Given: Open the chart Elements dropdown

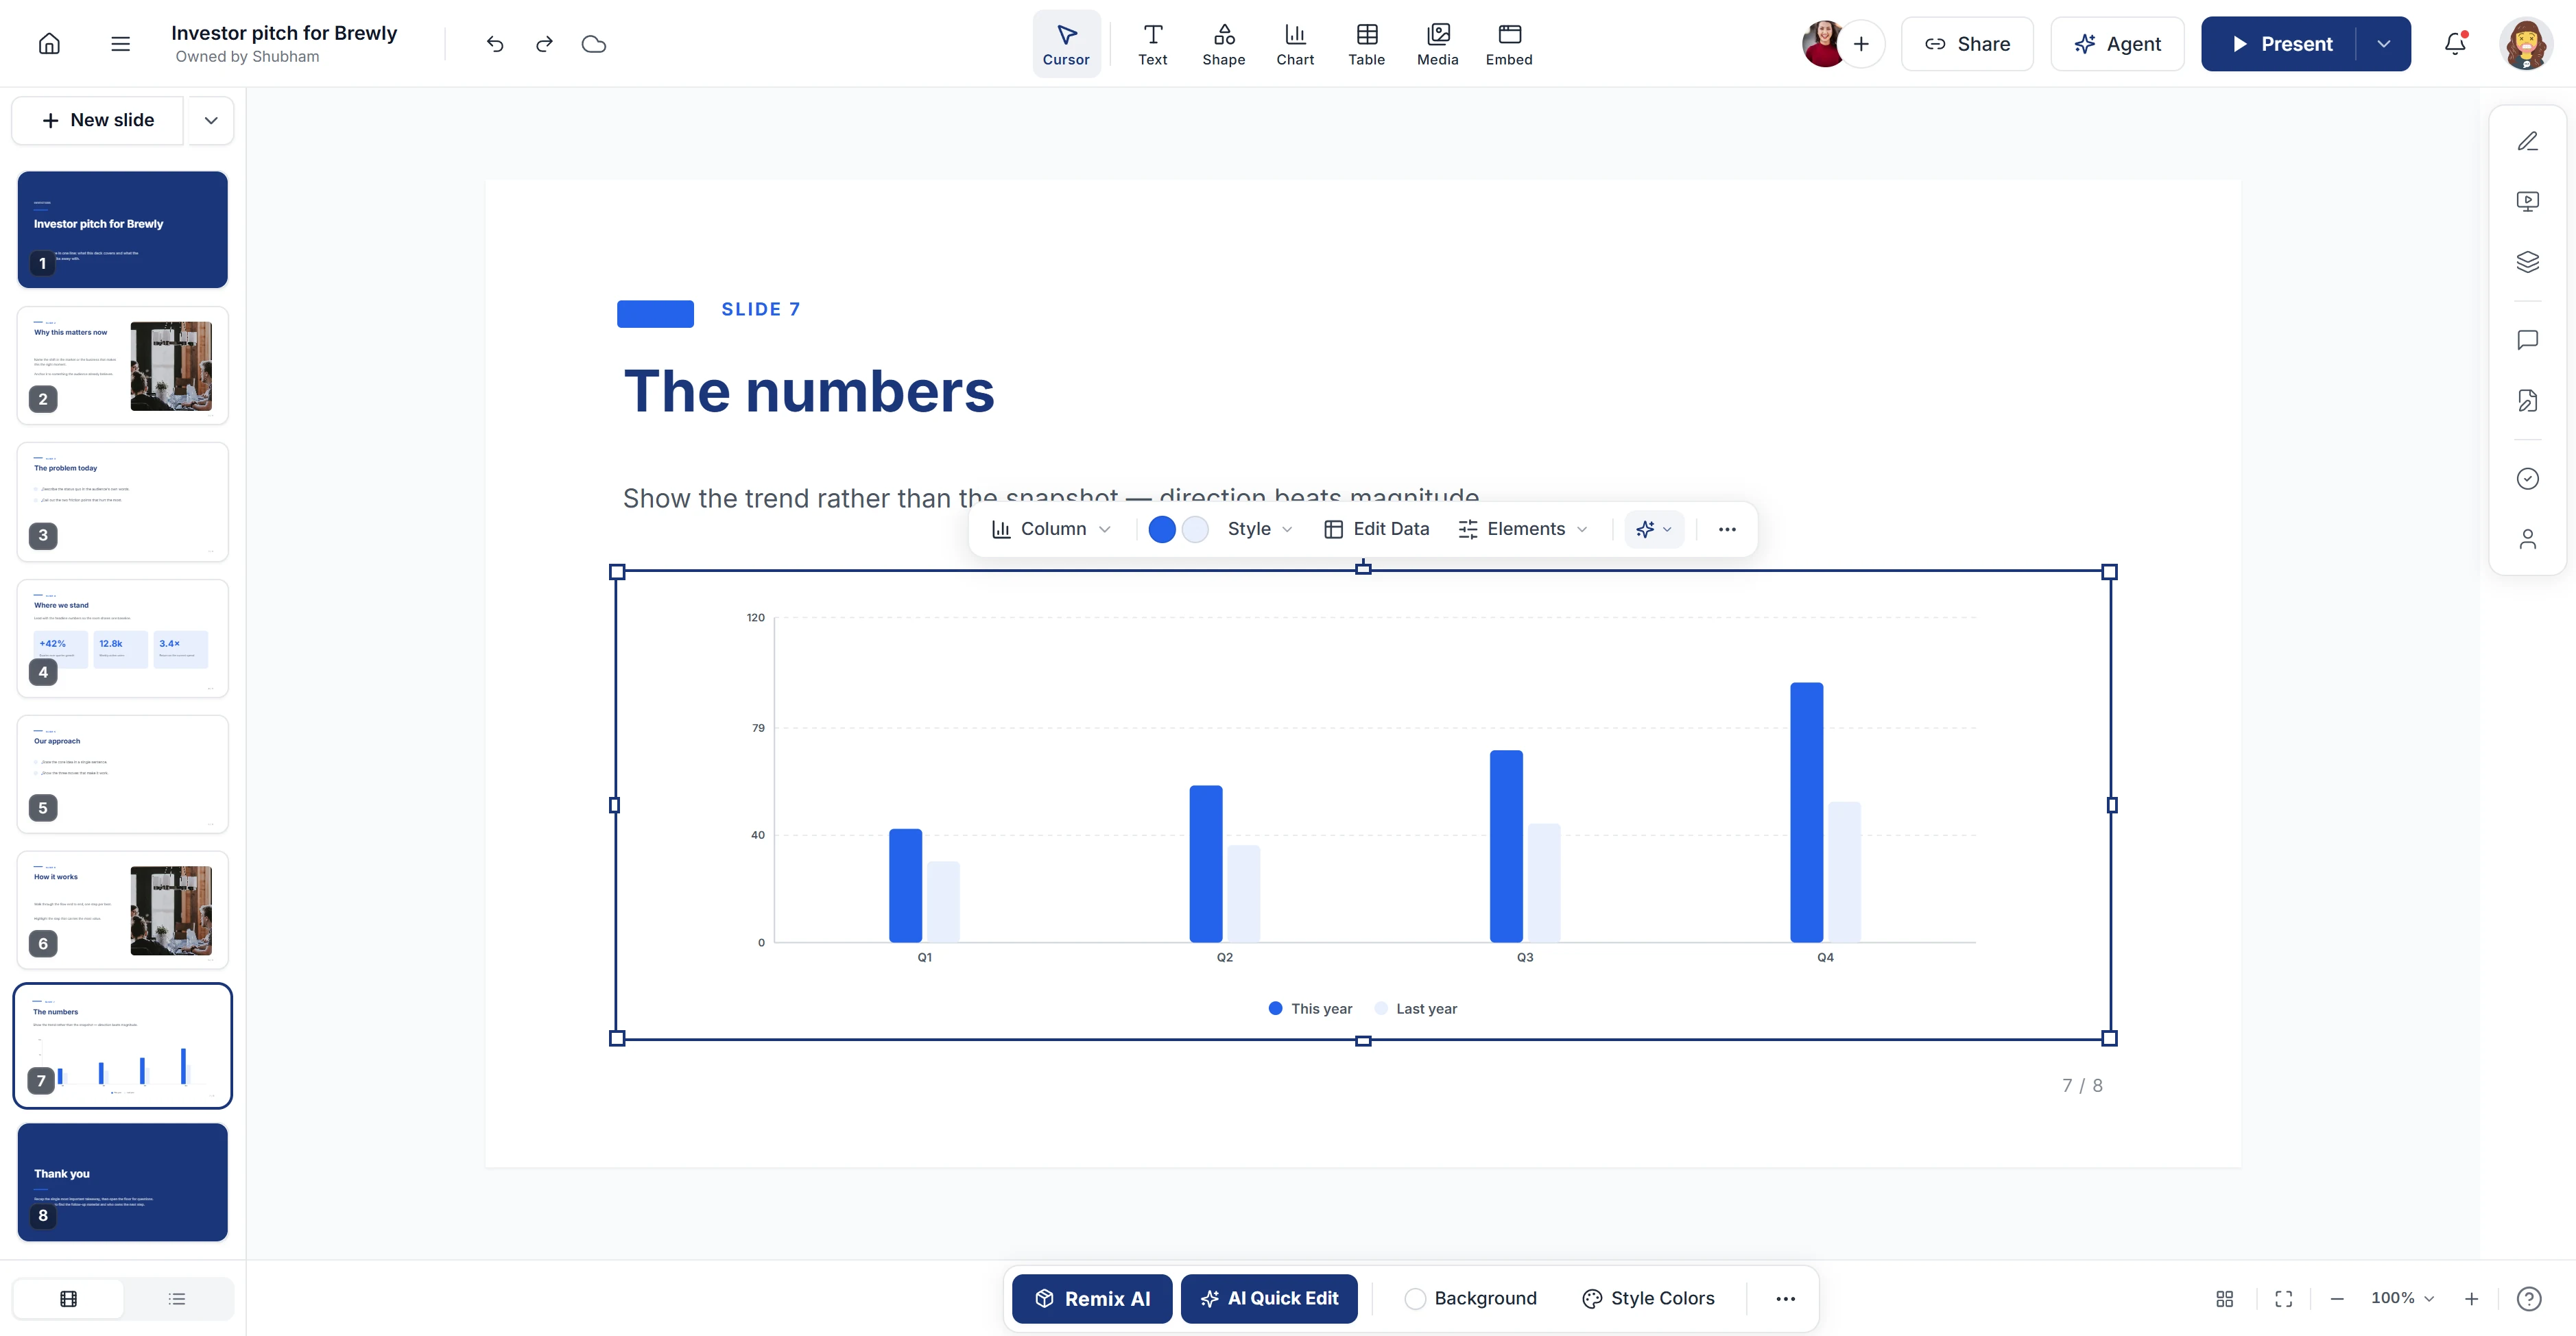Looking at the screenshot, I should coord(1523,529).
